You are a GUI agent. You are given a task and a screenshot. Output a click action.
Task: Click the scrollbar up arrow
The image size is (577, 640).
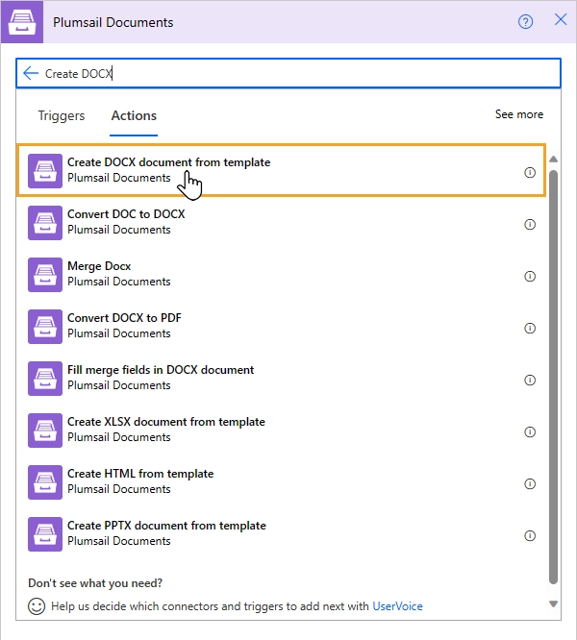click(x=553, y=160)
